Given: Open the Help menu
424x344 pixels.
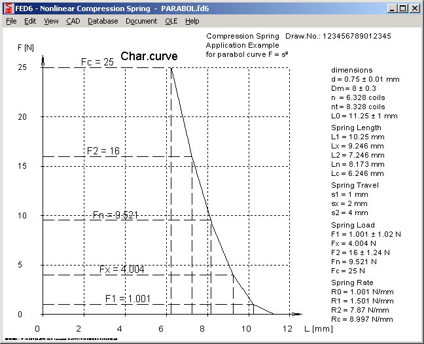Looking at the screenshot, I should [192, 21].
